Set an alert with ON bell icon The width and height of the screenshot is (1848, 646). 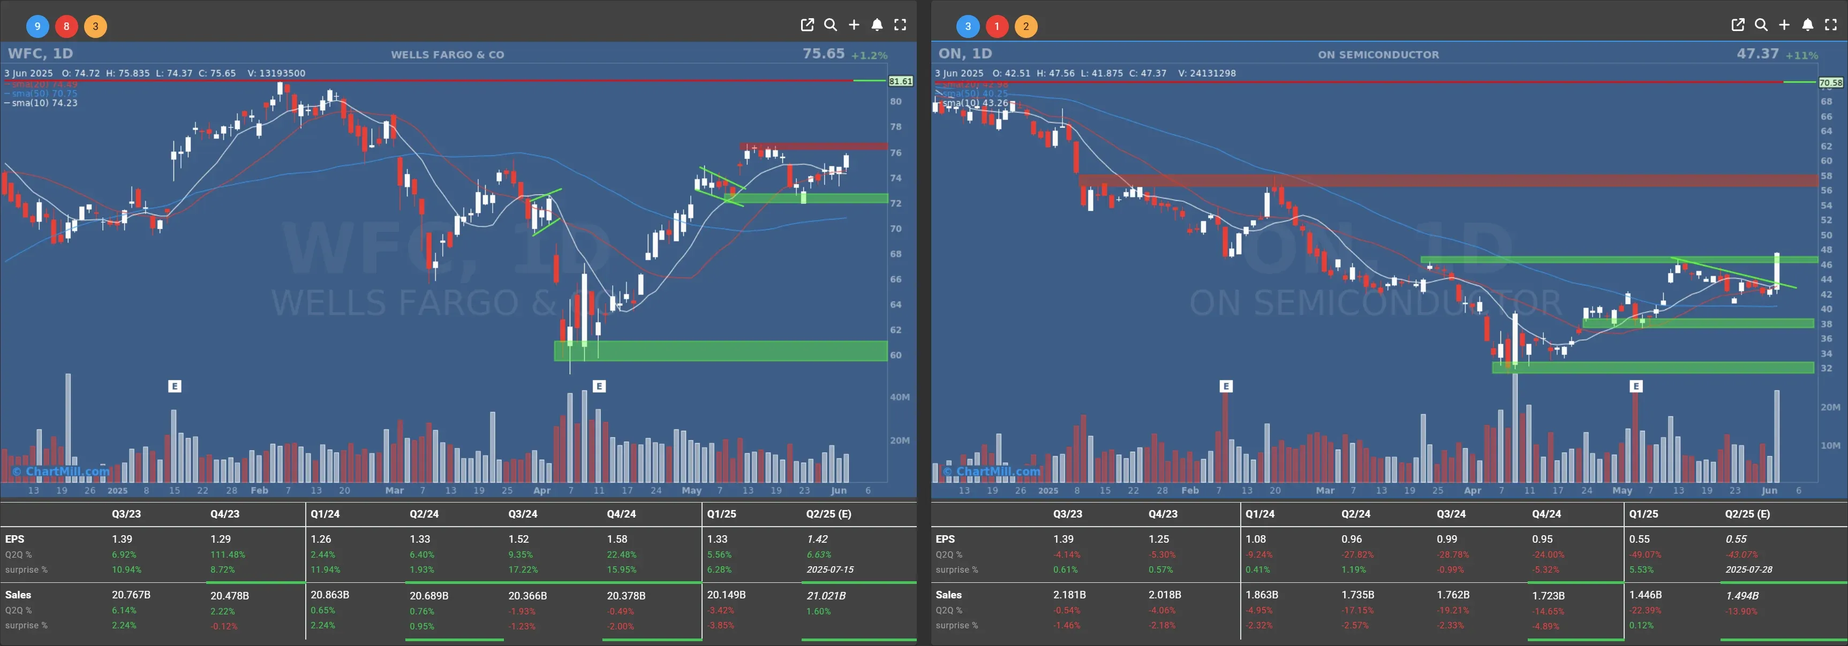click(x=1808, y=25)
